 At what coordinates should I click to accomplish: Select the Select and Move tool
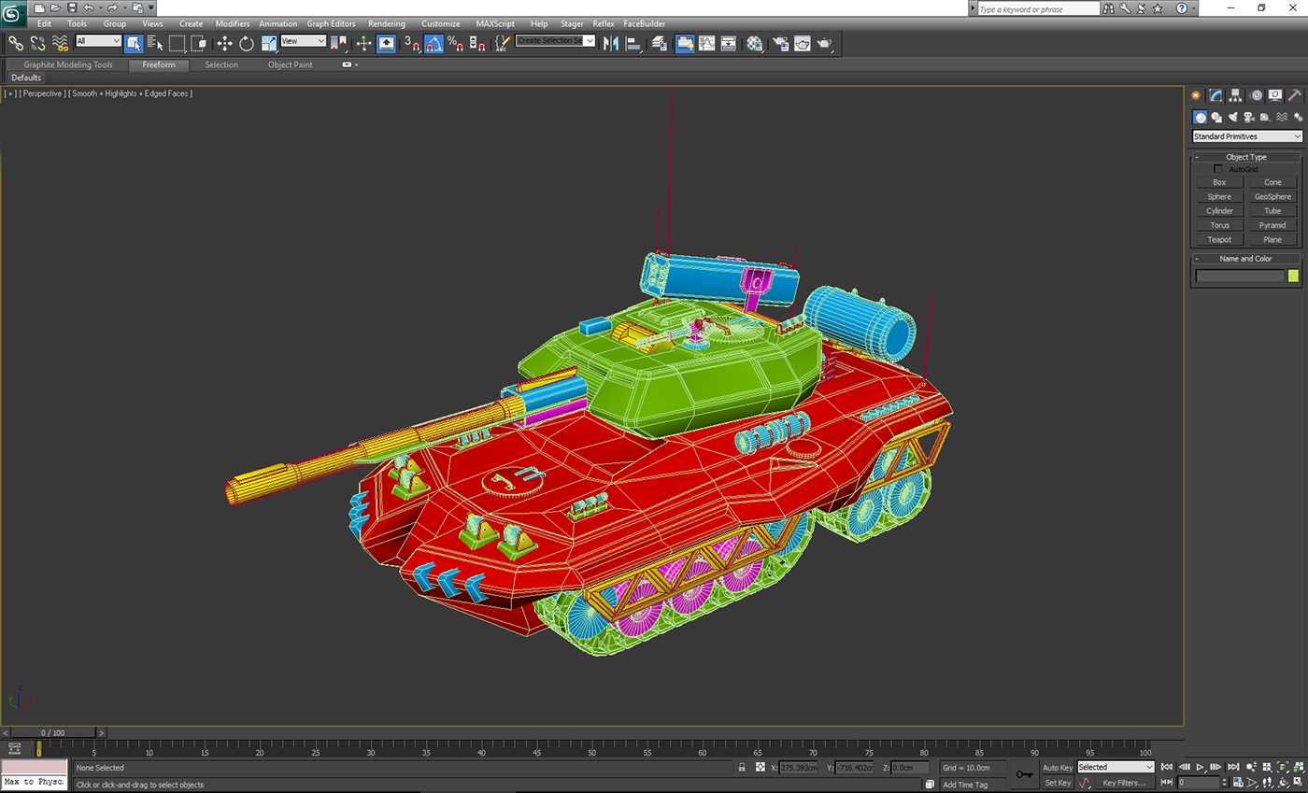(x=226, y=43)
